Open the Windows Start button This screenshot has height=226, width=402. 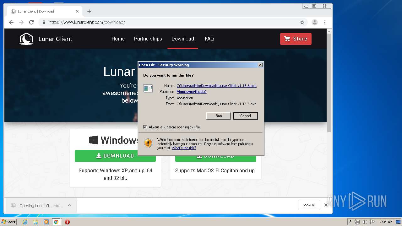[8, 222]
